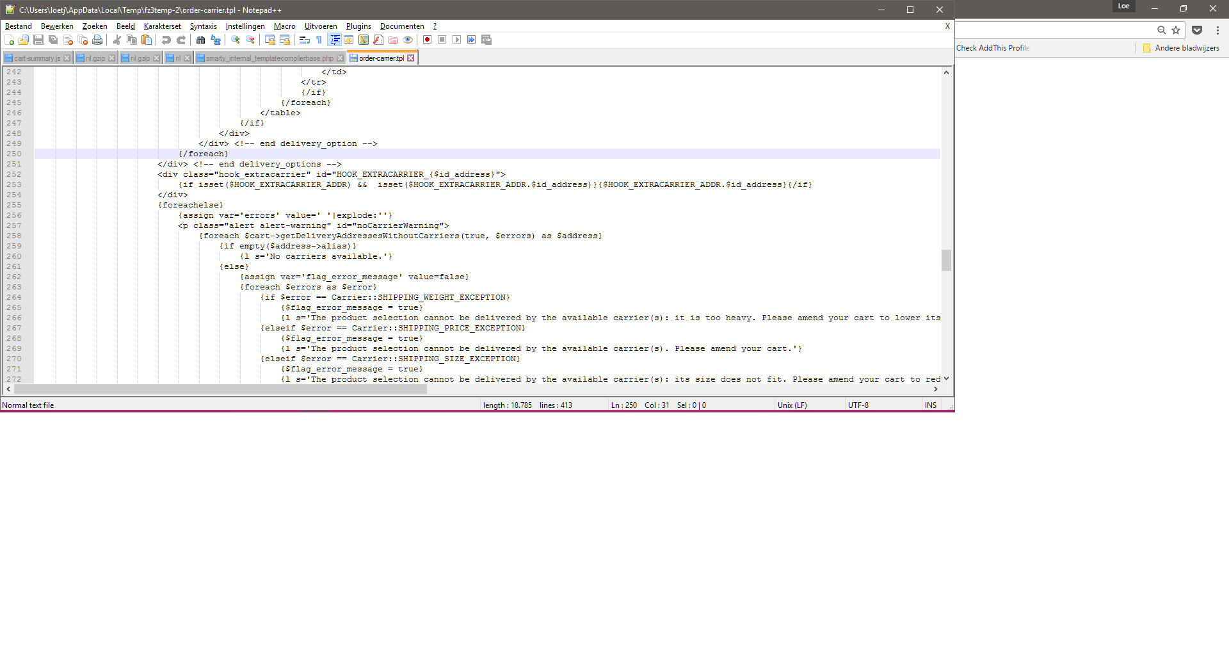This screenshot has height=666, width=1229.
Task: Click the horizontal scrollbar thumb
Action: pyautogui.click(x=220, y=389)
